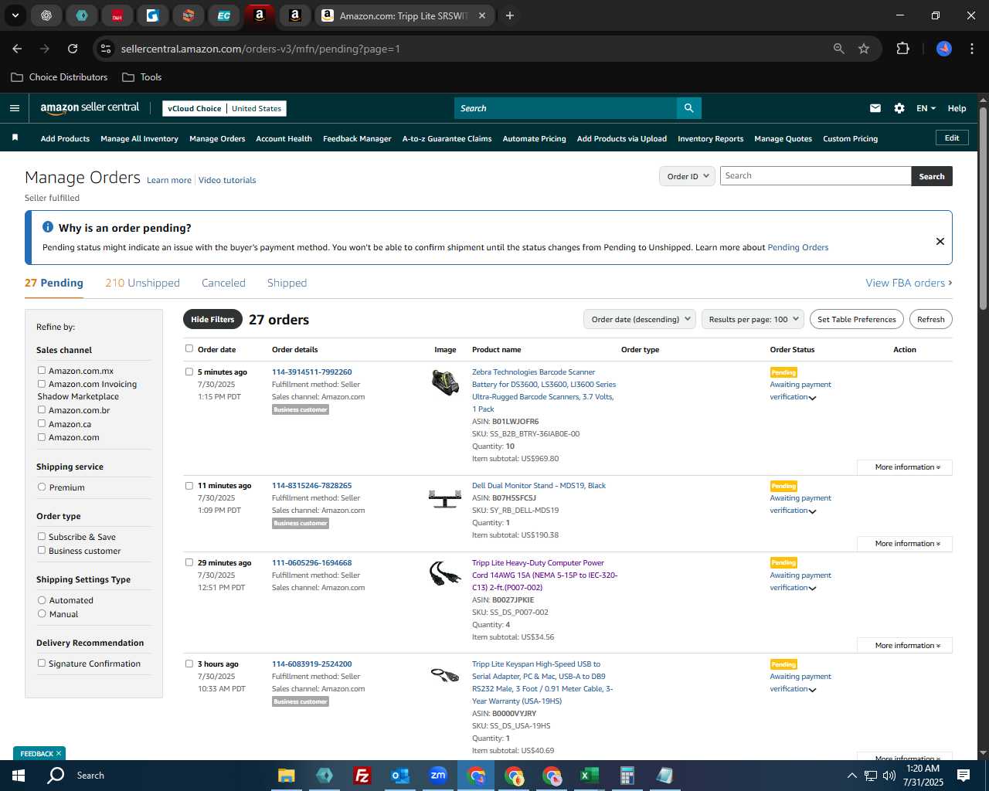The height and width of the screenshot is (791, 989).
Task: Open a new browser tab
Action: tap(510, 15)
